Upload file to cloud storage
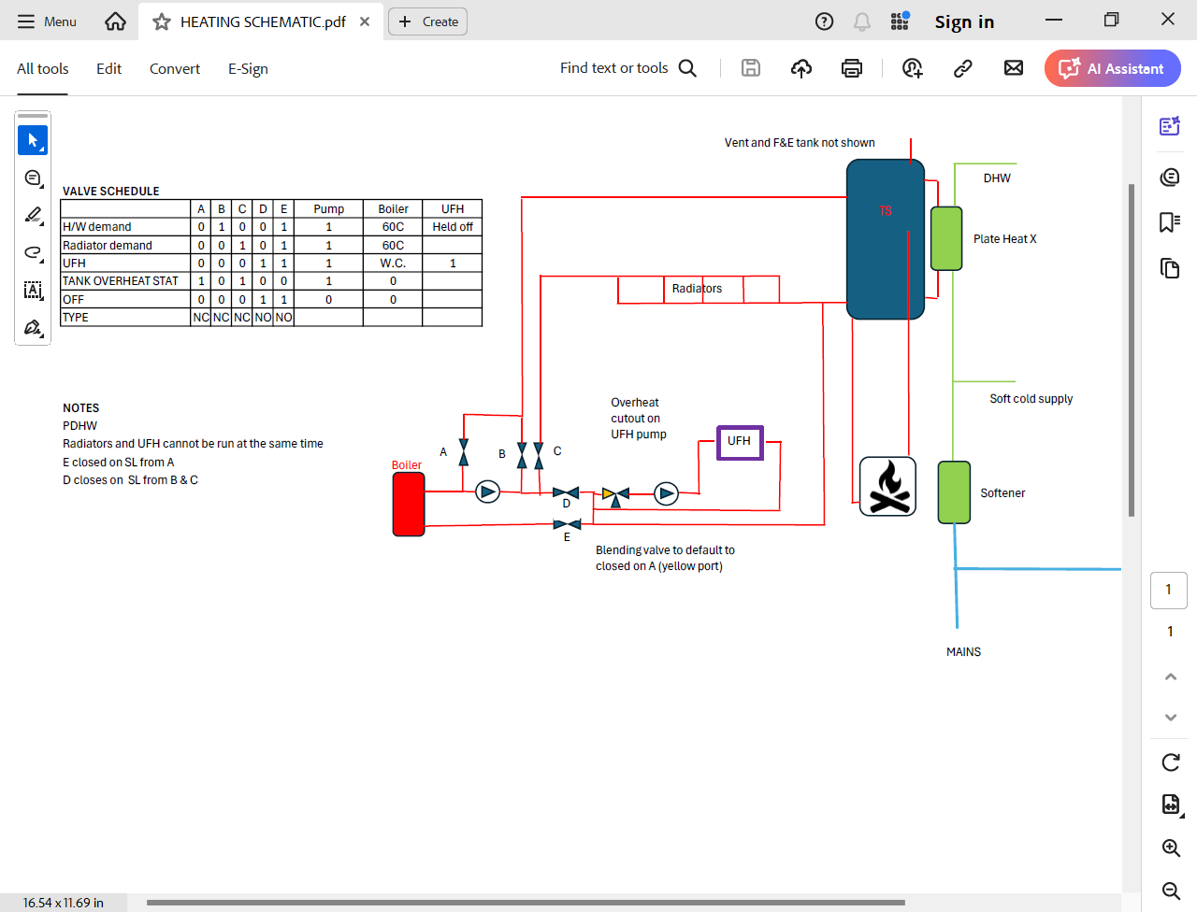 801,68
